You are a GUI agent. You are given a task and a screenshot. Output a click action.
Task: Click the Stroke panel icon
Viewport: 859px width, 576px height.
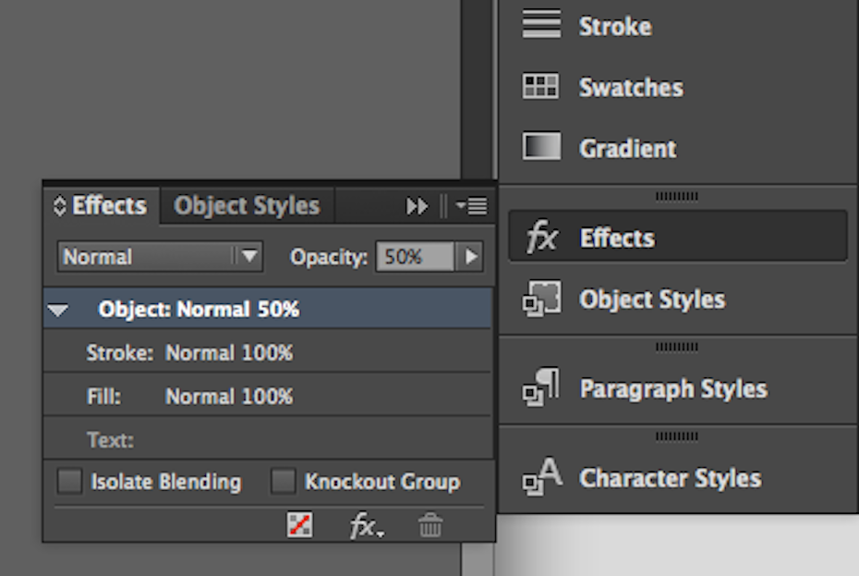[541, 26]
